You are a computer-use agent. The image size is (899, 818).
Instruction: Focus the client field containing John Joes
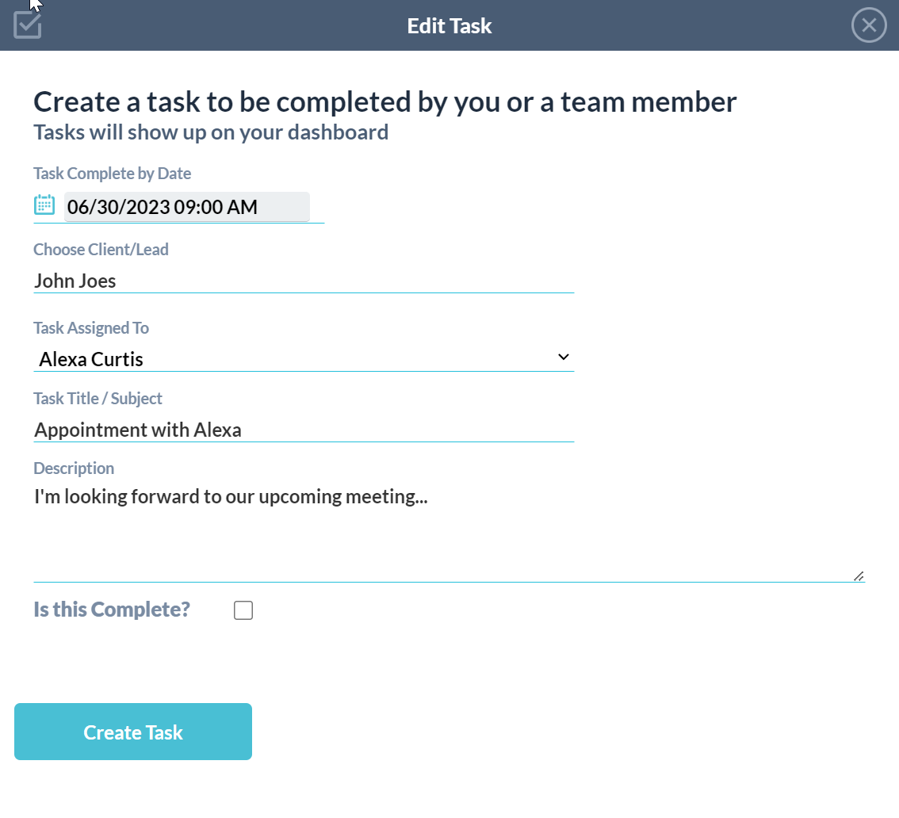coord(303,281)
